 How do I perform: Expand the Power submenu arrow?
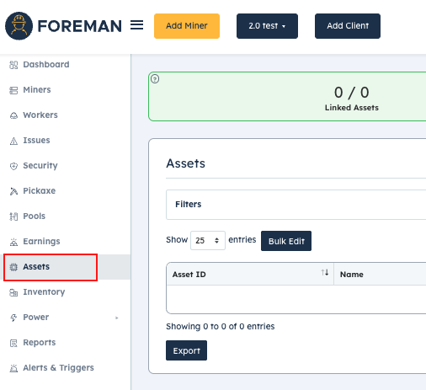[x=117, y=318]
